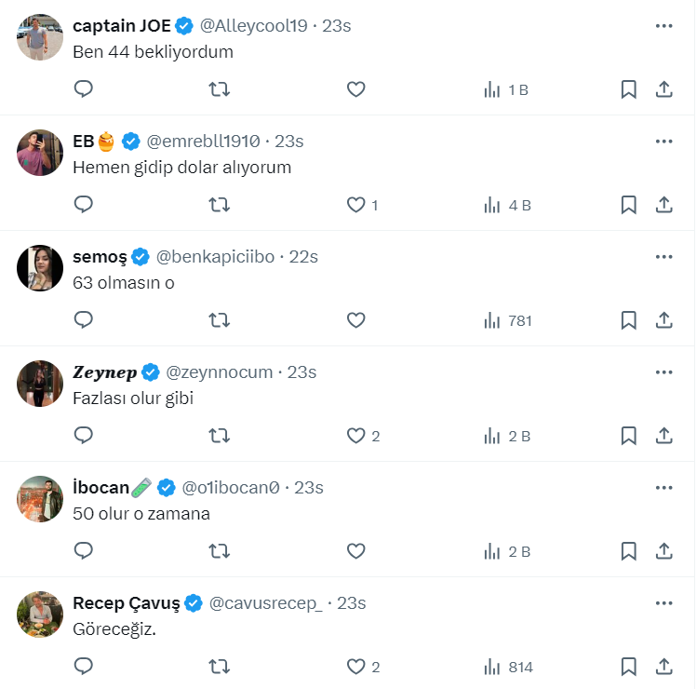
Task: Click Zeynep's display name
Action: click(104, 372)
